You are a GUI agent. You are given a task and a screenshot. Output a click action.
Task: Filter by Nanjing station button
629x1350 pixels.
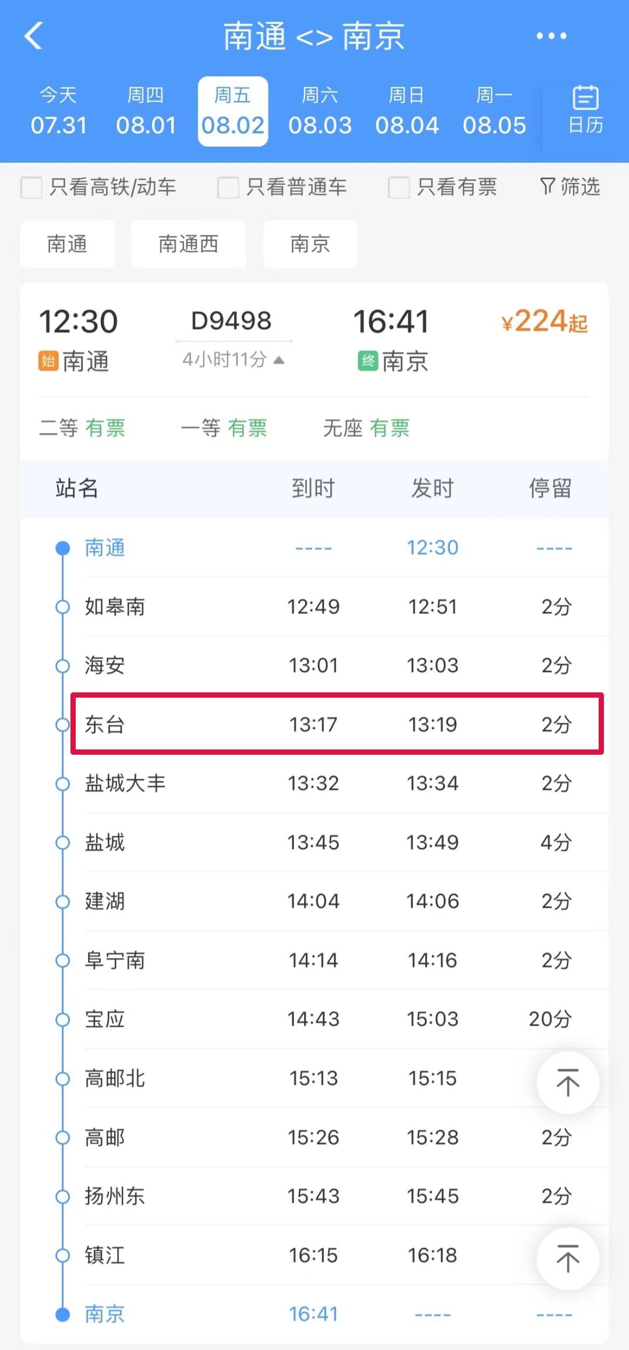[x=310, y=244]
